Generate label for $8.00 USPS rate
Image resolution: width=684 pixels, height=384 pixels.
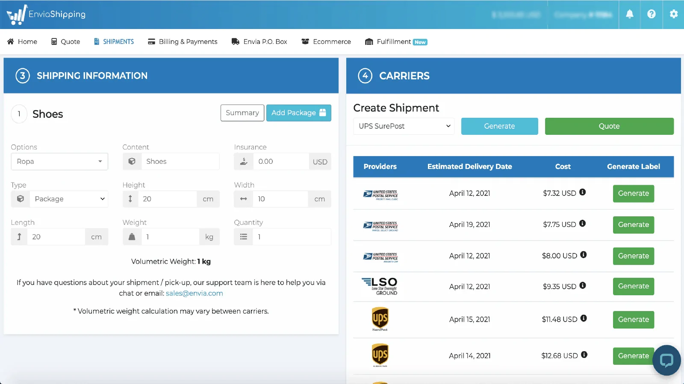point(634,256)
